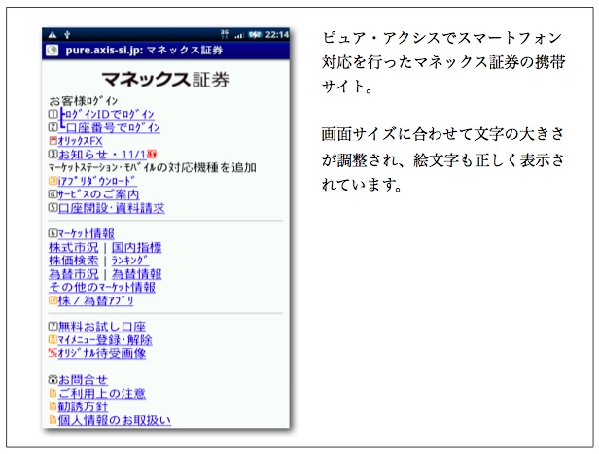Open the お問合せ link
The image size is (599, 454).
(83, 379)
